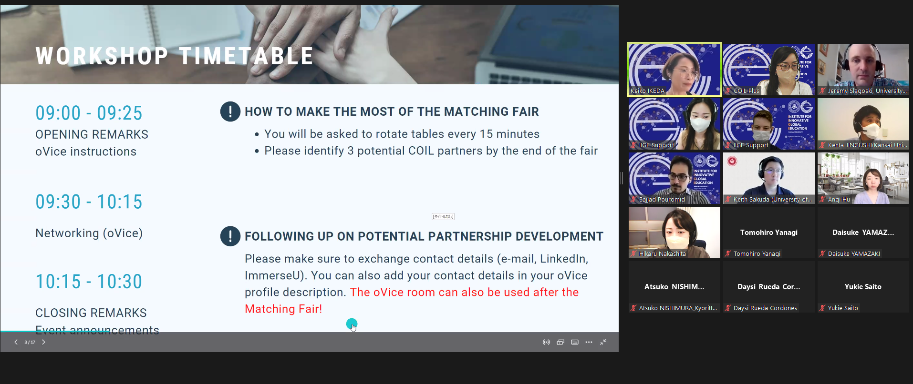Image resolution: width=913 pixels, height=384 pixels.
Task: Click muted mic icon beside COIL Plus
Action: pyautogui.click(x=728, y=91)
